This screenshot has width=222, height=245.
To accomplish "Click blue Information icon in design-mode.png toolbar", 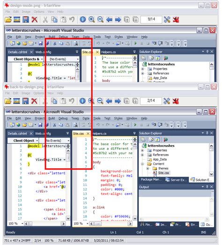I will [82, 20].
